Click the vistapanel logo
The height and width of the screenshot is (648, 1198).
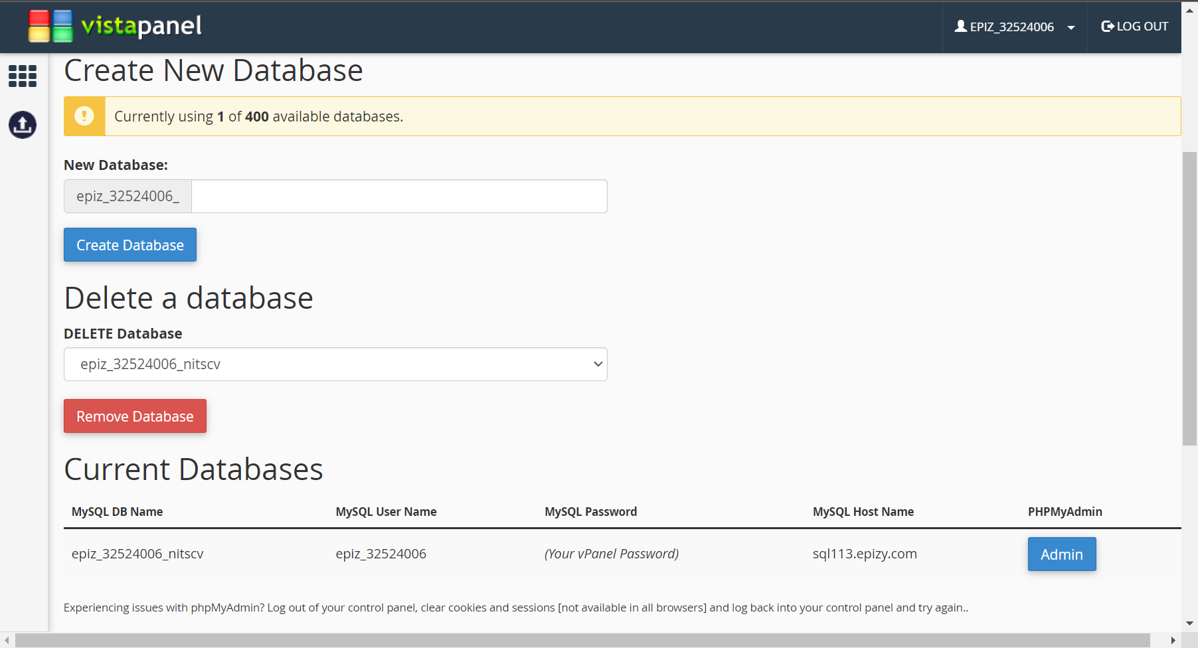tap(115, 27)
